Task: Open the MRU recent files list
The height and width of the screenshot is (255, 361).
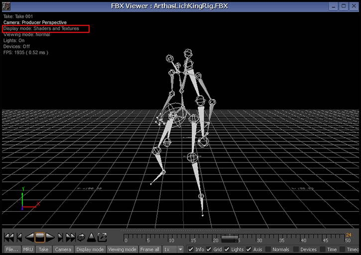Action: coord(28,250)
